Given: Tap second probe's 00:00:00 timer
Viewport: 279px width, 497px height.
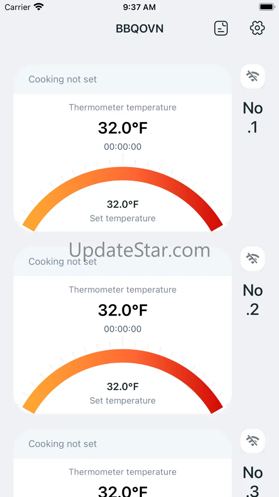Looking at the screenshot, I should pos(123,329).
